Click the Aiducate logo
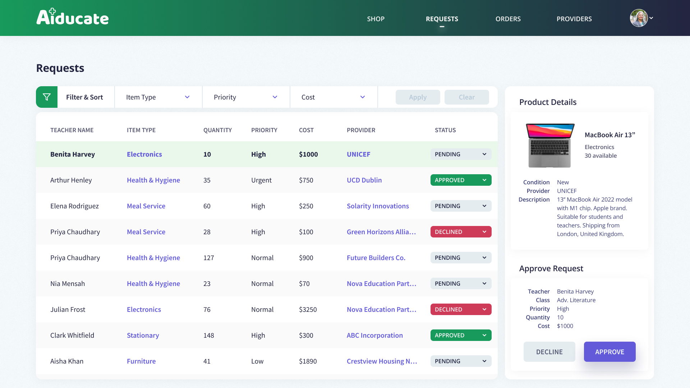This screenshot has width=690, height=388. click(72, 17)
